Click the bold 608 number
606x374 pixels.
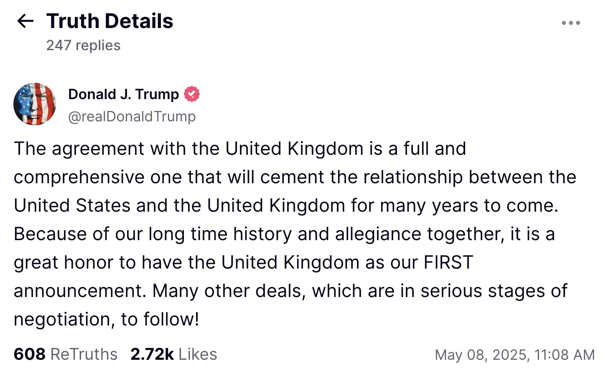coord(29,354)
